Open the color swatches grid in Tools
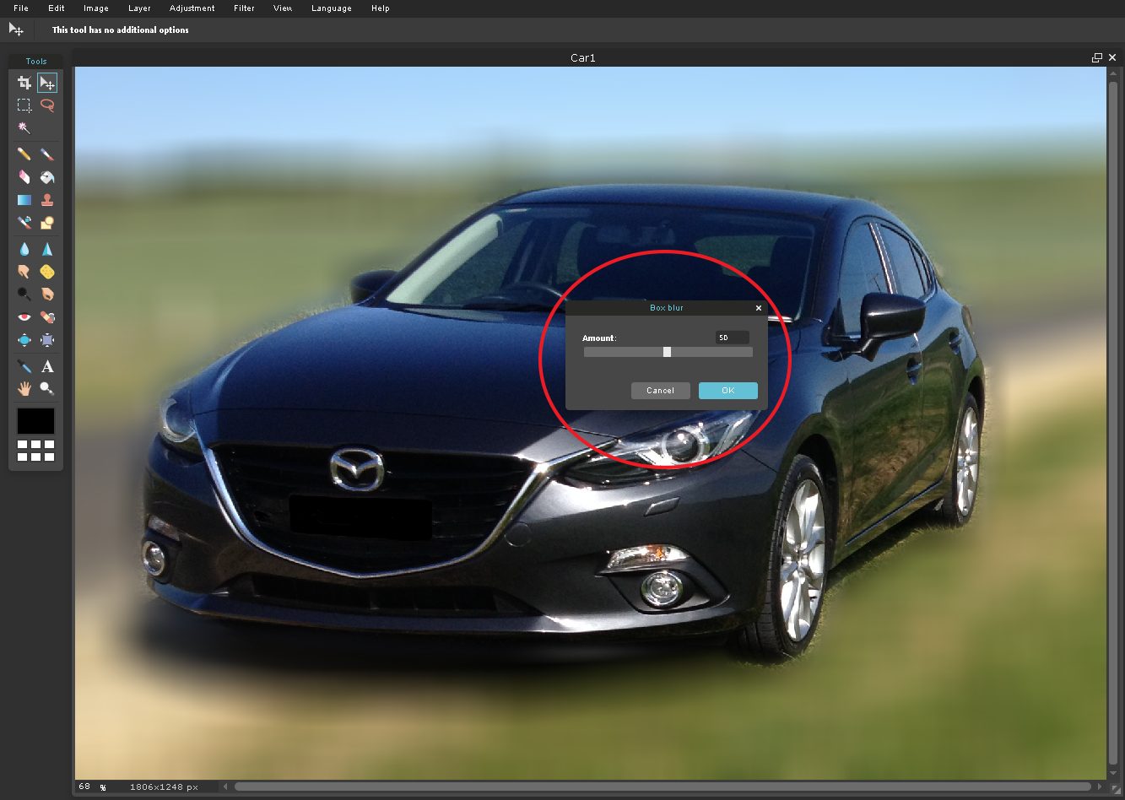This screenshot has height=800, width=1125. click(x=36, y=451)
